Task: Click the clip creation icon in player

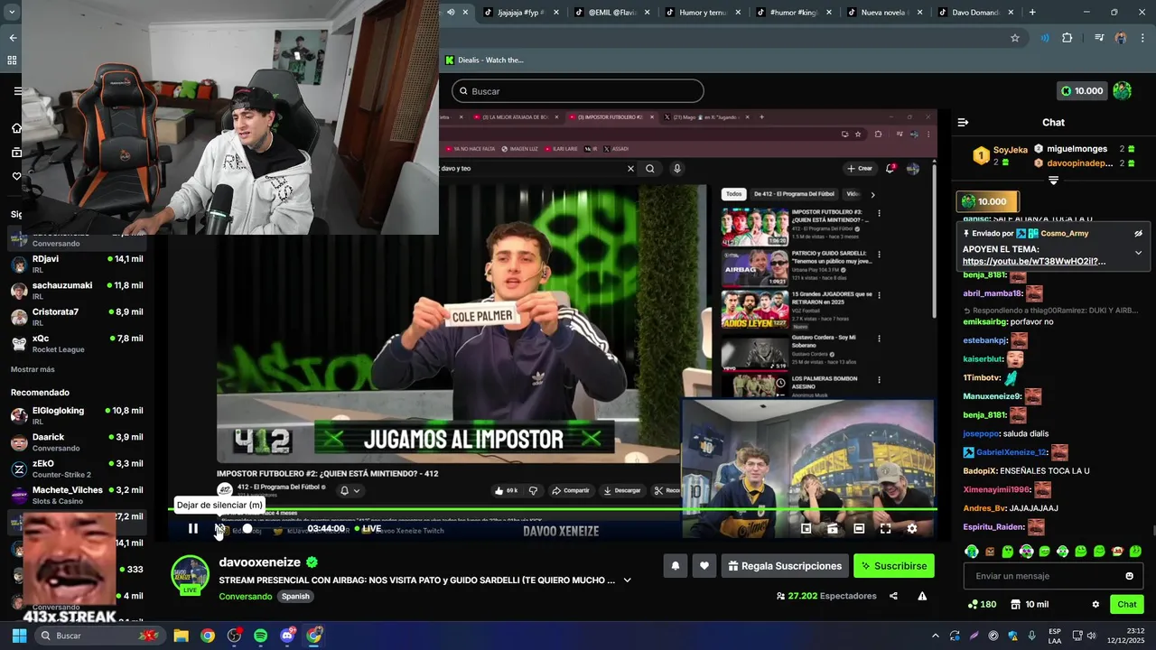Action: click(x=833, y=529)
